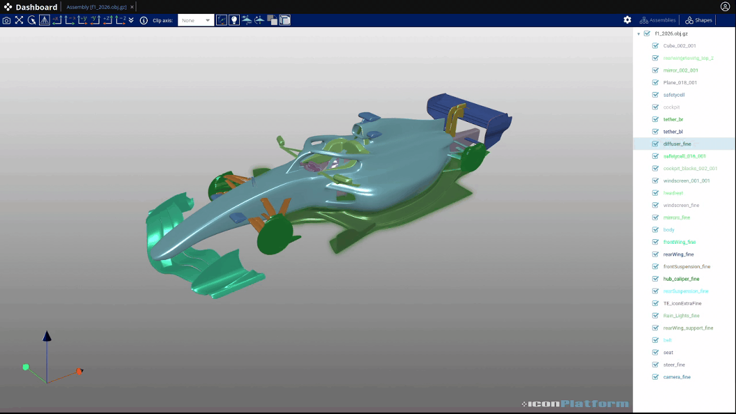Viewport: 736px width, 414px height.
Task: Select the hub_caliper_fine tree item
Action: click(681, 279)
